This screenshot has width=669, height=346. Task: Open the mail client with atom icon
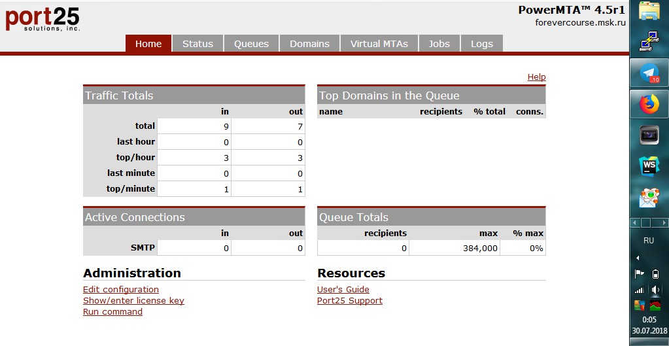coord(649,198)
